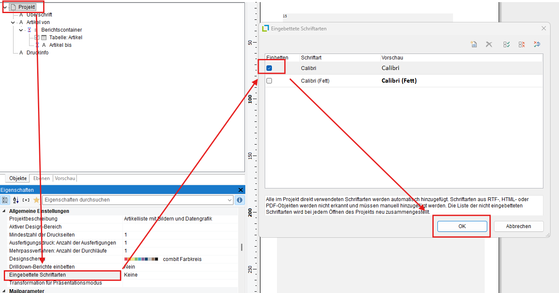Viewport: 559px width, 293px height.
Task: Click the favorites star icon
Action: coord(37,200)
